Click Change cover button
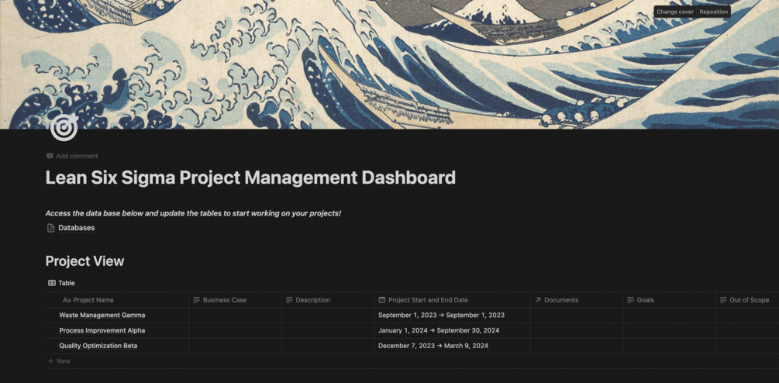Screen dimensions: 779x383 pyautogui.click(x=675, y=12)
